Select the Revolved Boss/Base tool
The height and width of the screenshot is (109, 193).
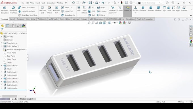[x=13, y=10]
